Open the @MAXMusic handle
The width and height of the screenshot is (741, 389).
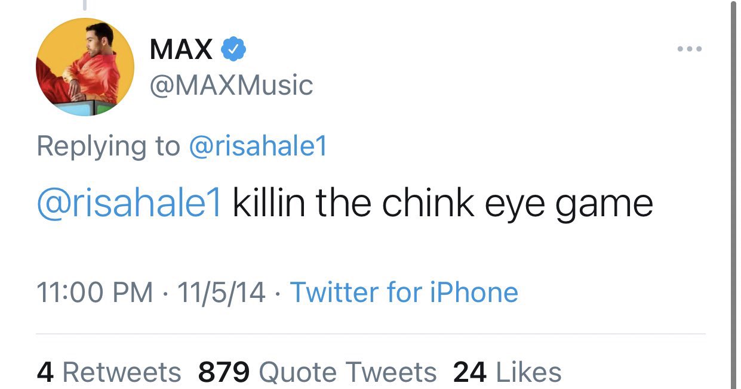pyautogui.click(x=231, y=85)
